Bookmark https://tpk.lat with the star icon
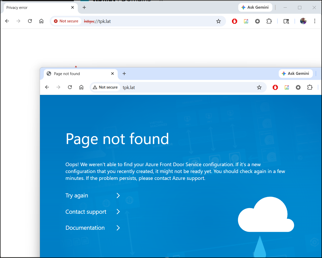Image resolution: width=322 pixels, height=258 pixels. tap(218, 21)
